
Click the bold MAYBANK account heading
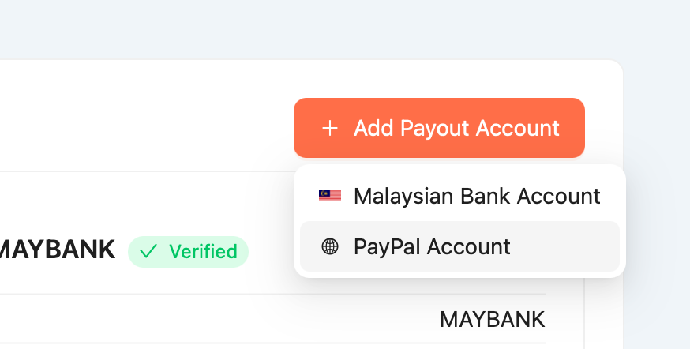(57, 251)
